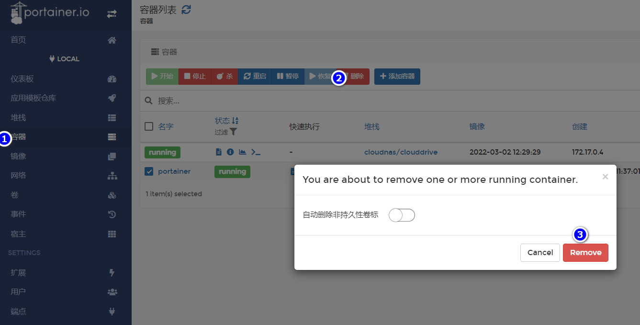This screenshot has height=325, width=640.
Task: Open stacks via the list icon
Action: (x=112, y=118)
